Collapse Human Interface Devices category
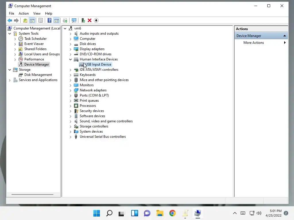This screenshot has height=220, width=294. [x=71, y=60]
